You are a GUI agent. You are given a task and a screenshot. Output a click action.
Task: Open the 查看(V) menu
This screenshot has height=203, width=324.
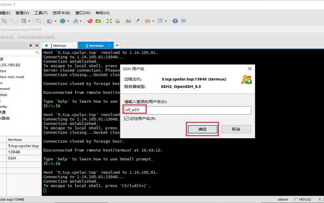(22, 13)
